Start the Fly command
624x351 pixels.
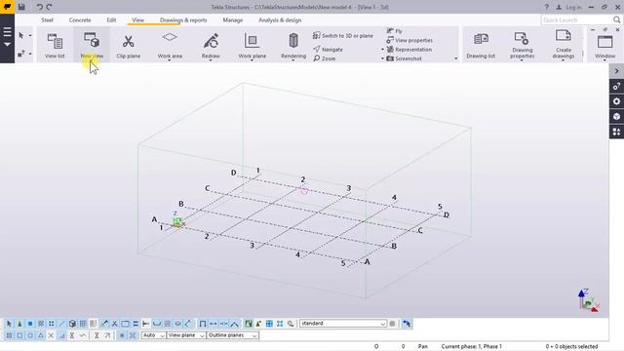pos(394,30)
